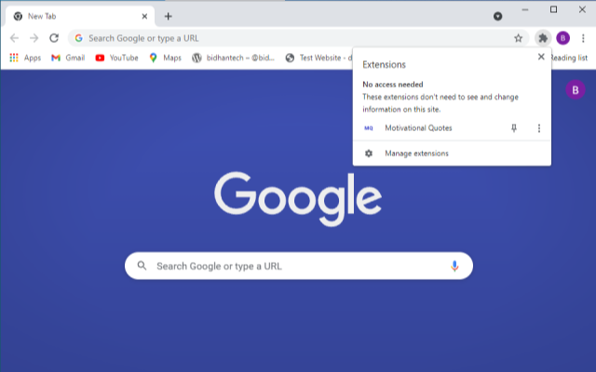
Task: Open the tab search dropdown arrow
Action: tap(497, 17)
